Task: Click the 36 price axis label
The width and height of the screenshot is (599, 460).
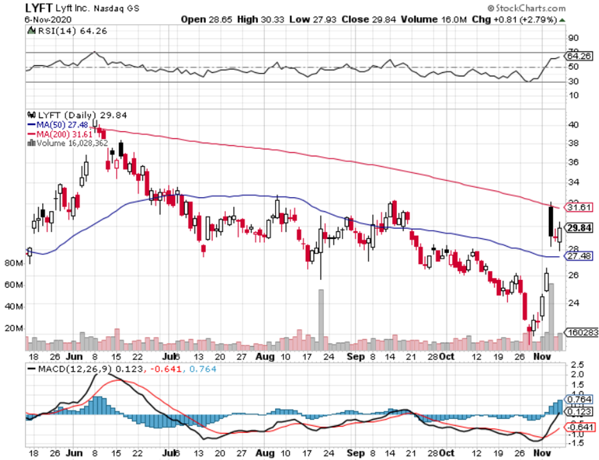Action: (x=573, y=162)
